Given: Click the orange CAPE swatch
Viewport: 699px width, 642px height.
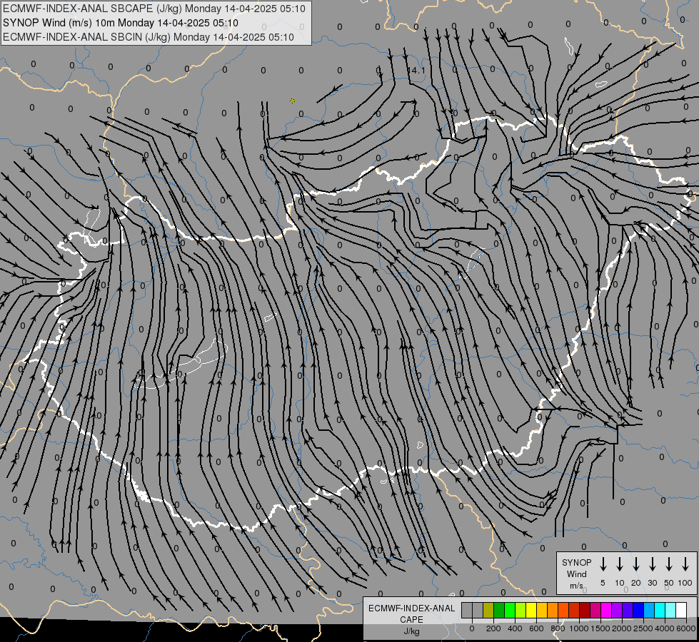Looking at the screenshot, I should point(553,610).
